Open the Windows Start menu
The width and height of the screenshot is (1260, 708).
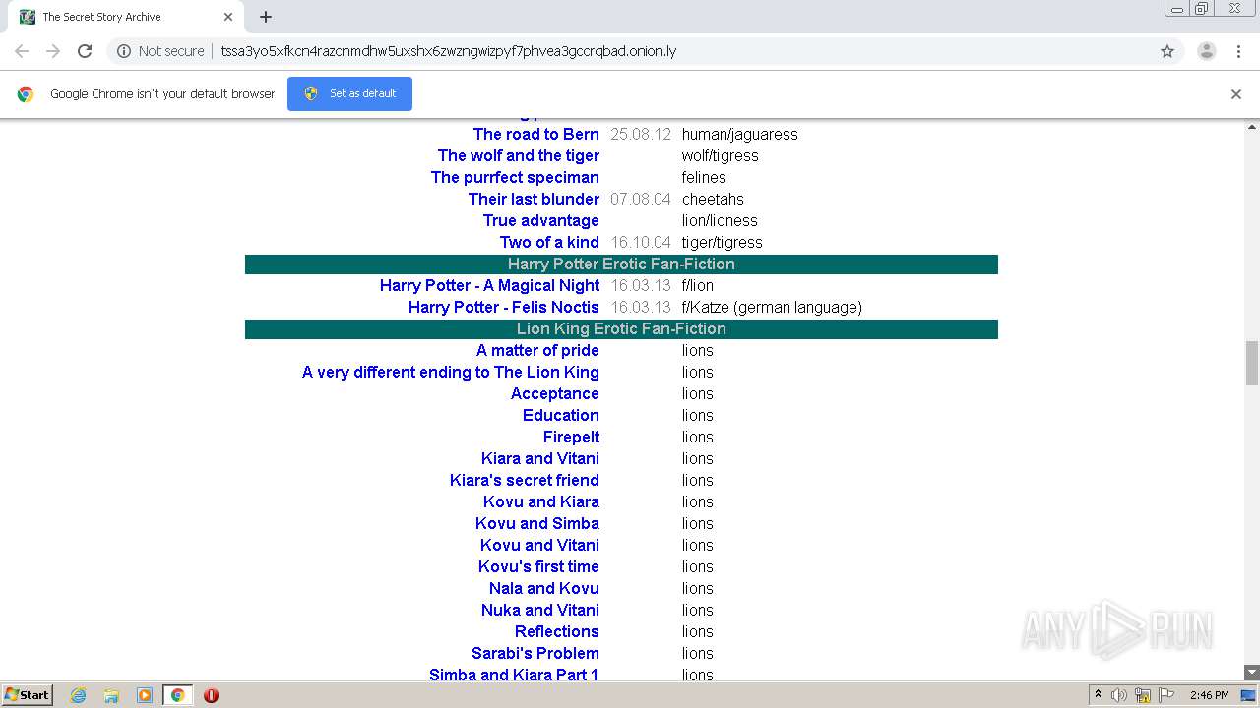[27, 695]
